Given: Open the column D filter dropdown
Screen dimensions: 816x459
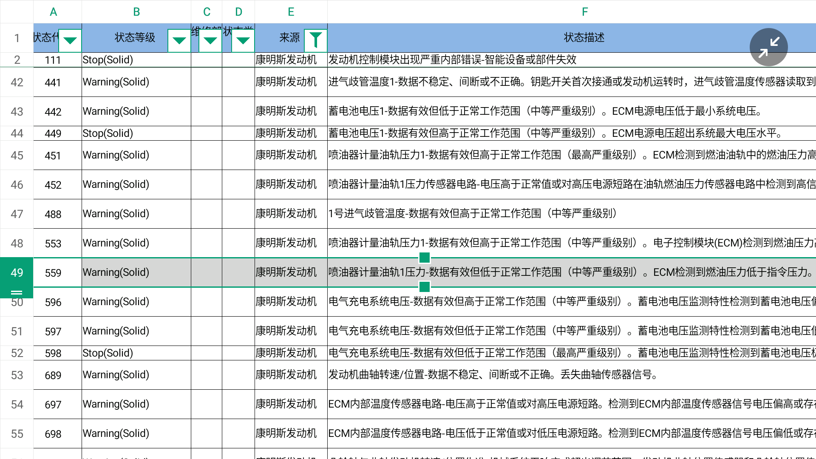Looking at the screenshot, I should [243, 40].
